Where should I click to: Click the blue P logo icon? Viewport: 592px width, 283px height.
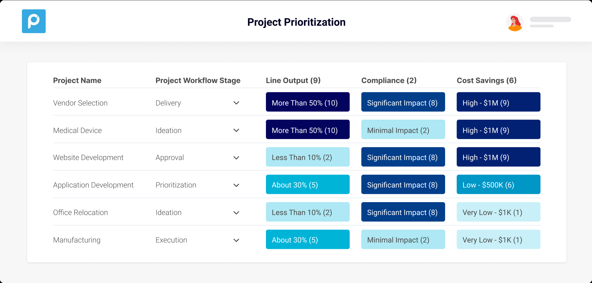(x=34, y=21)
